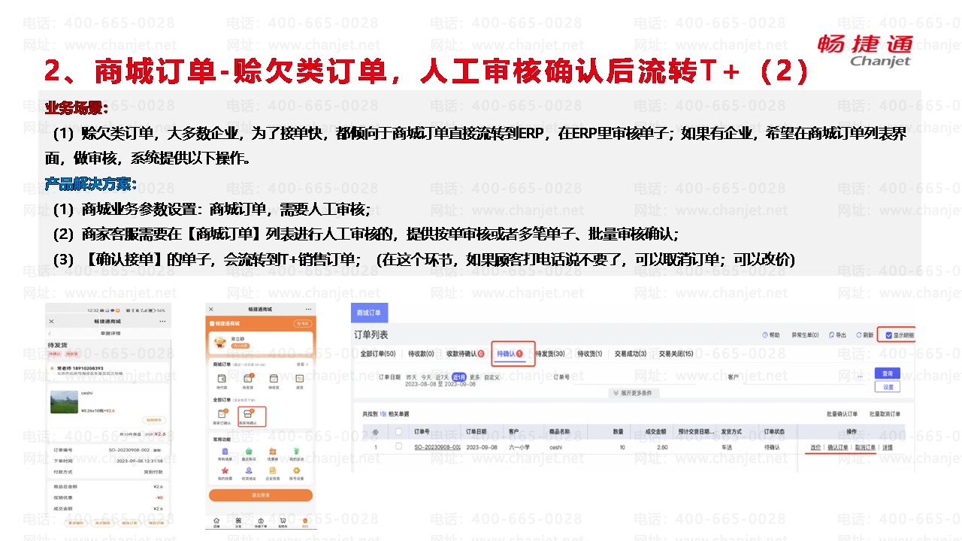Tap the back arrow beside 单据详情

point(50,333)
